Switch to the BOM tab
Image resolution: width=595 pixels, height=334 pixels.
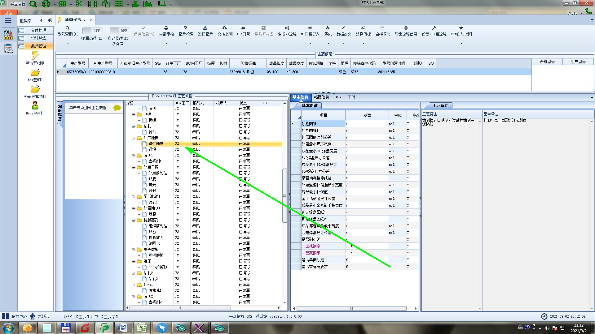(x=338, y=97)
